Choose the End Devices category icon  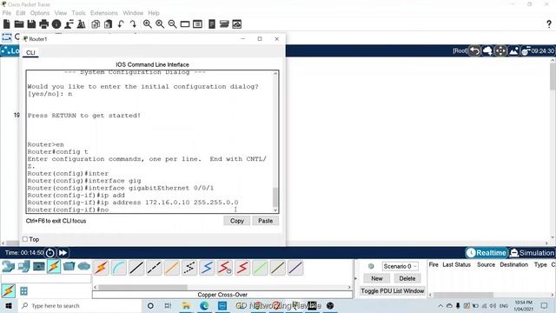pos(23,266)
